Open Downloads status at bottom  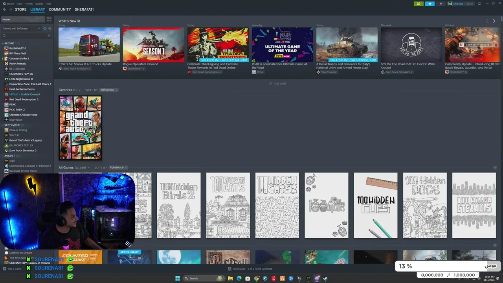[250, 269]
